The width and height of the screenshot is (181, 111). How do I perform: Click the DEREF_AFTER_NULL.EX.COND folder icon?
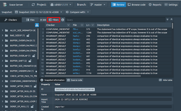[6, 96]
